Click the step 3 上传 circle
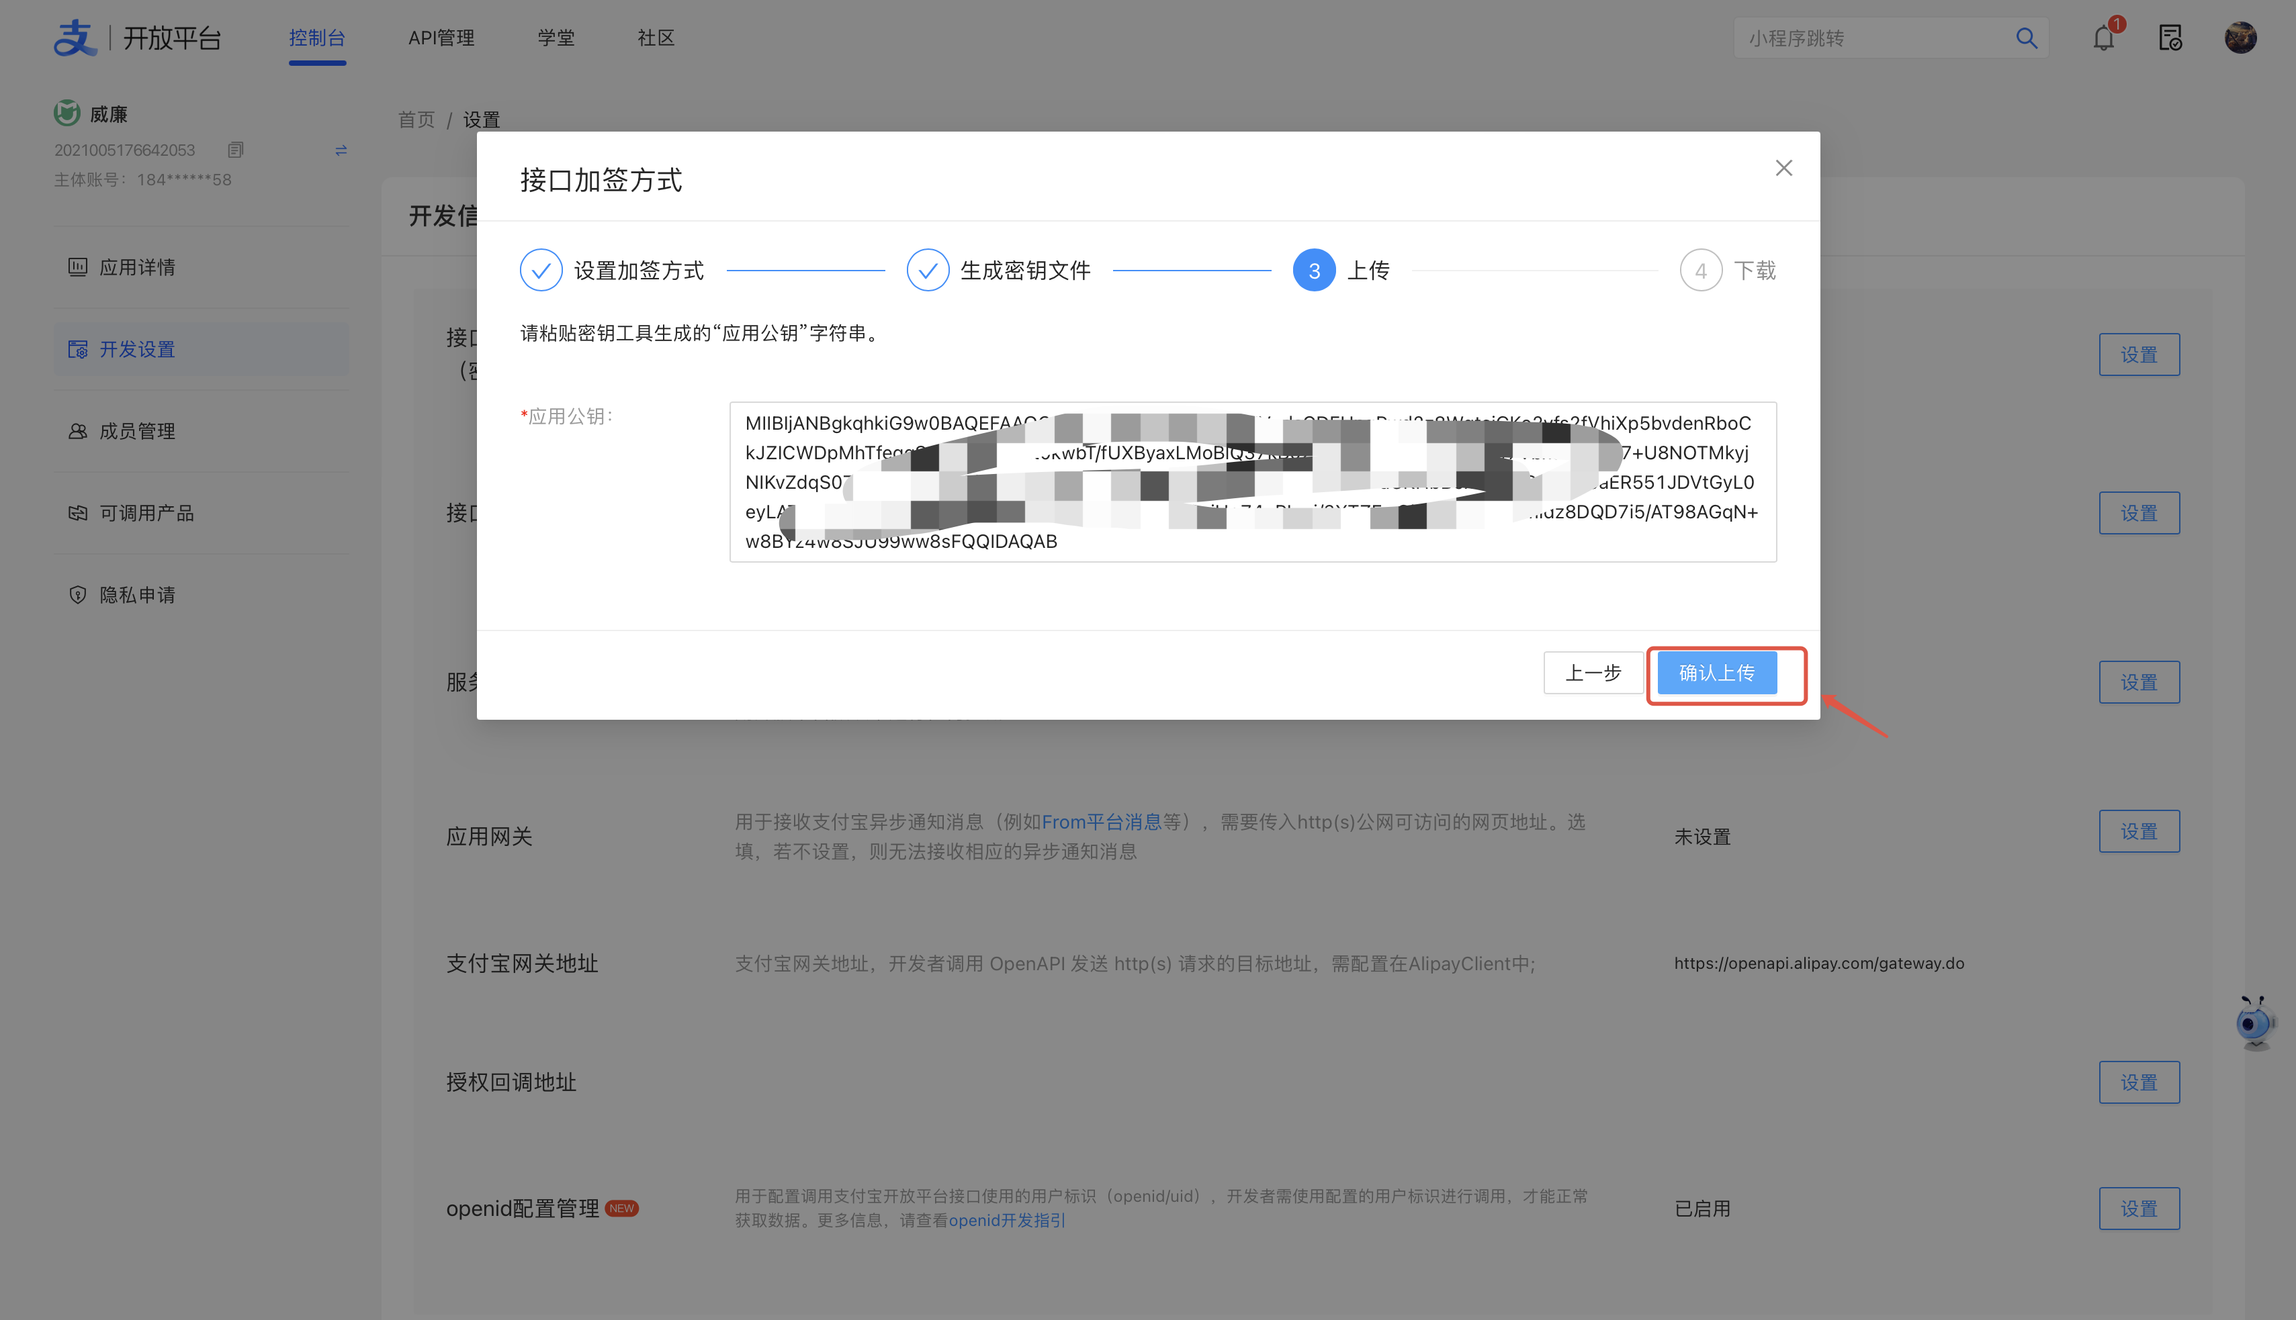Image resolution: width=2296 pixels, height=1320 pixels. [x=1314, y=270]
